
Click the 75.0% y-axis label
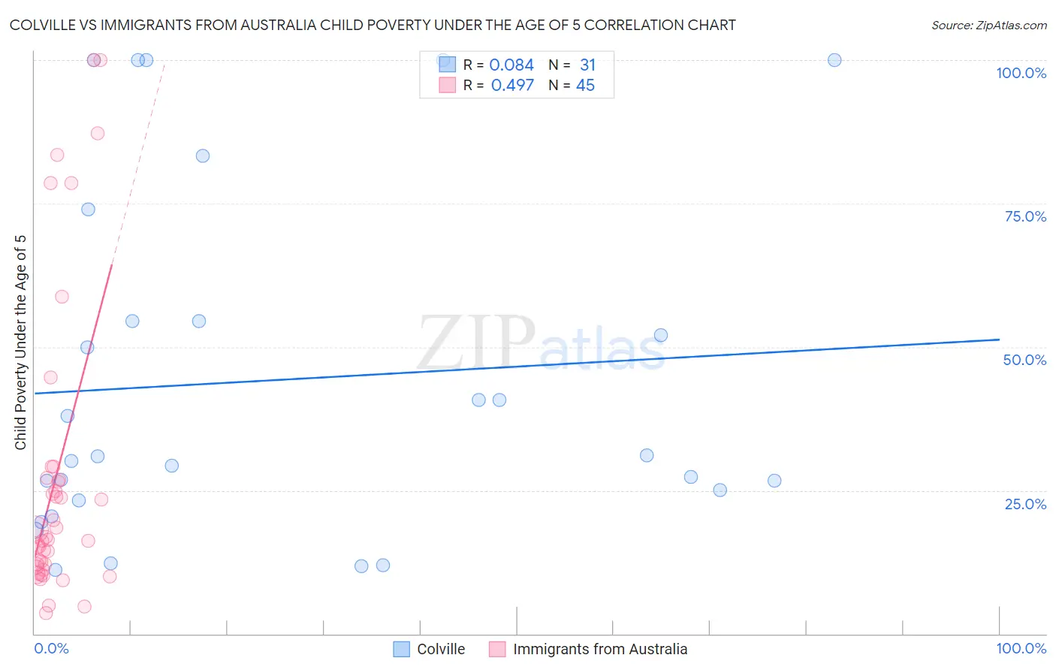point(1025,216)
